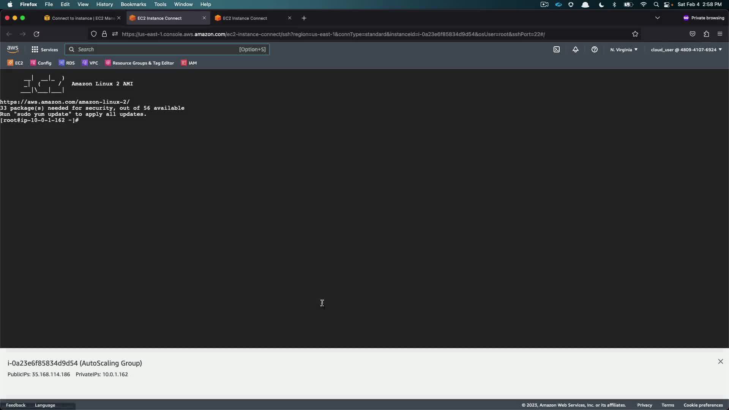Click the Cookie preferences footer link
The image size is (729, 410).
tap(703, 405)
